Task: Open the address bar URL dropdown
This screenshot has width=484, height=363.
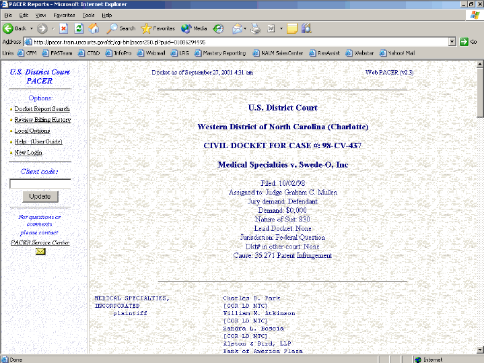Action: click(x=452, y=42)
